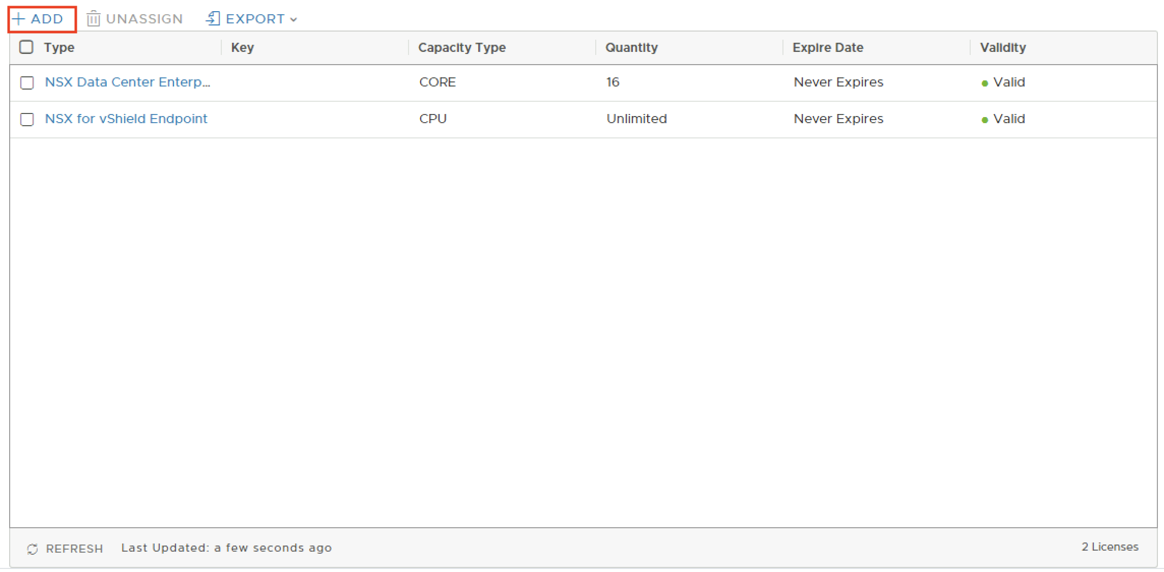Image resolution: width=1164 pixels, height=572 pixels.
Task: Click the Validity column header
Action: point(1003,48)
